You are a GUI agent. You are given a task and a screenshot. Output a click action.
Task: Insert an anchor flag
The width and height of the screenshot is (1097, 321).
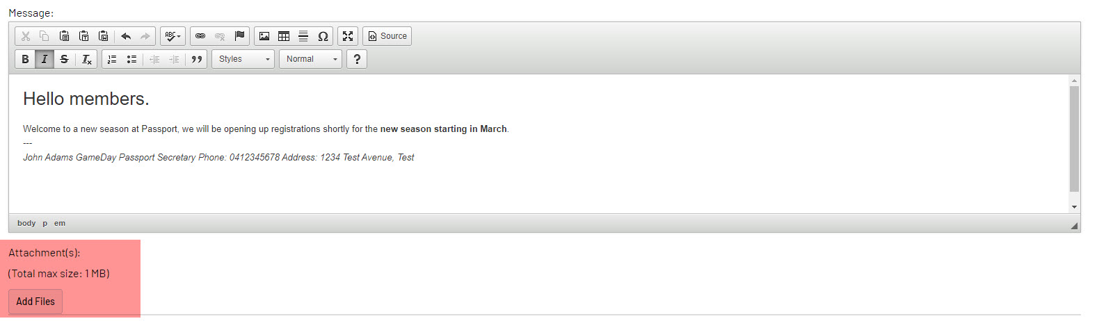239,36
